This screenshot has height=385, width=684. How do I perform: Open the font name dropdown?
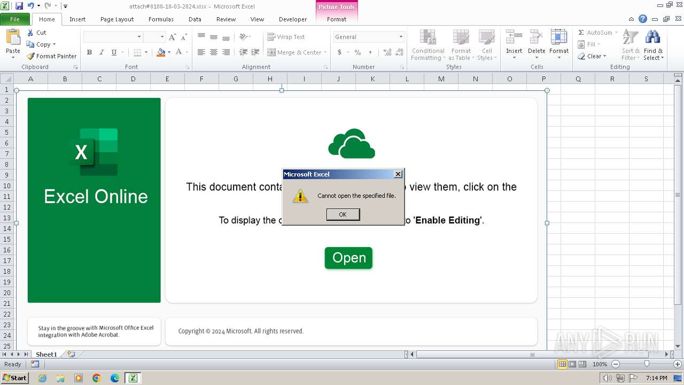click(x=139, y=37)
